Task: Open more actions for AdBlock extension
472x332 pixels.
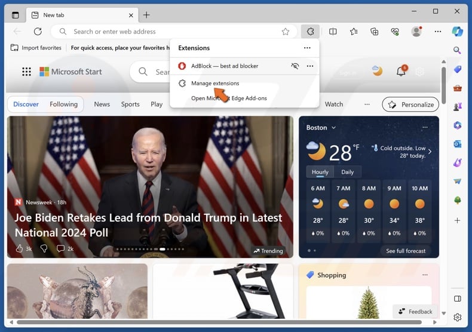Action: pyautogui.click(x=310, y=66)
